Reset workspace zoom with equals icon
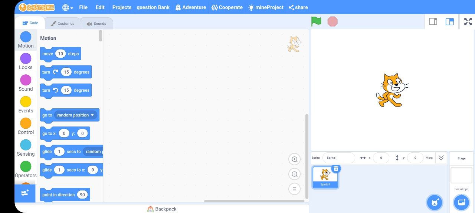This screenshot has height=213, width=475. [294, 189]
